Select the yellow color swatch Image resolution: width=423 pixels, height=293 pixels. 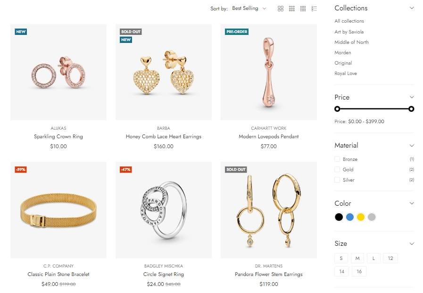361,217
